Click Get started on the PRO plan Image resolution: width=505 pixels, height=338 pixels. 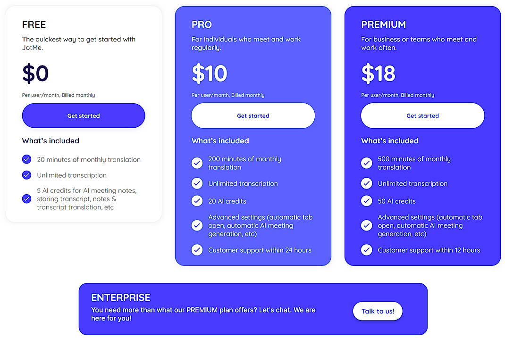tap(253, 115)
